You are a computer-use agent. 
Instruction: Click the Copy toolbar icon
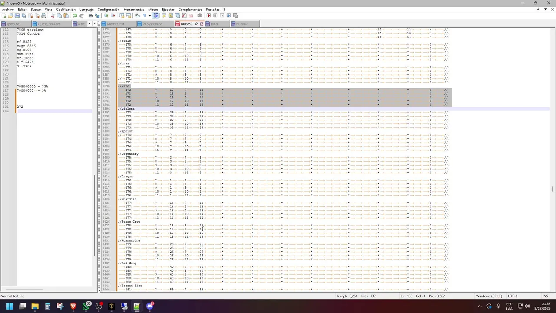[x=59, y=16]
